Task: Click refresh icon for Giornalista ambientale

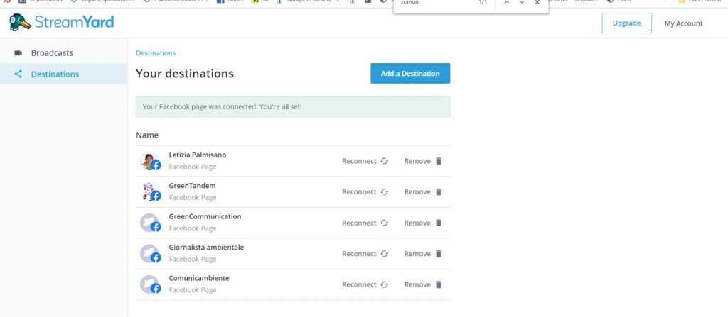Action: [384, 253]
